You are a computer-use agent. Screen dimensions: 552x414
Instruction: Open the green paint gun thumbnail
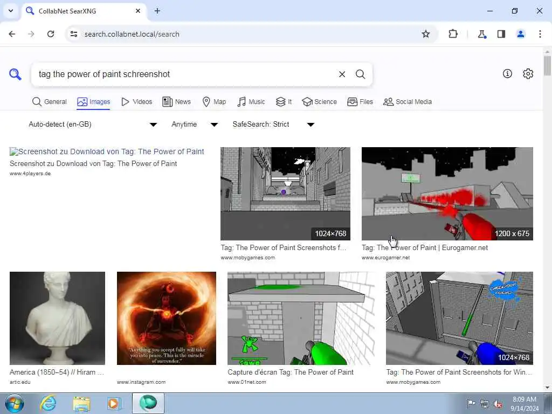[x=301, y=318]
